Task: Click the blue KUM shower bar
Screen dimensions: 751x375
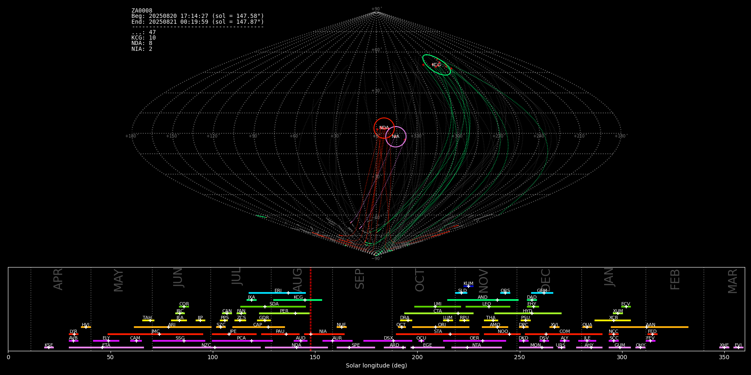Action: click(x=468, y=286)
